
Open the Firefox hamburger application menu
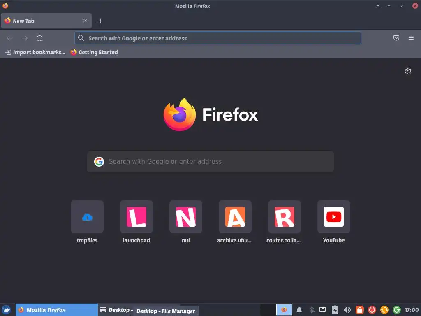click(x=411, y=38)
